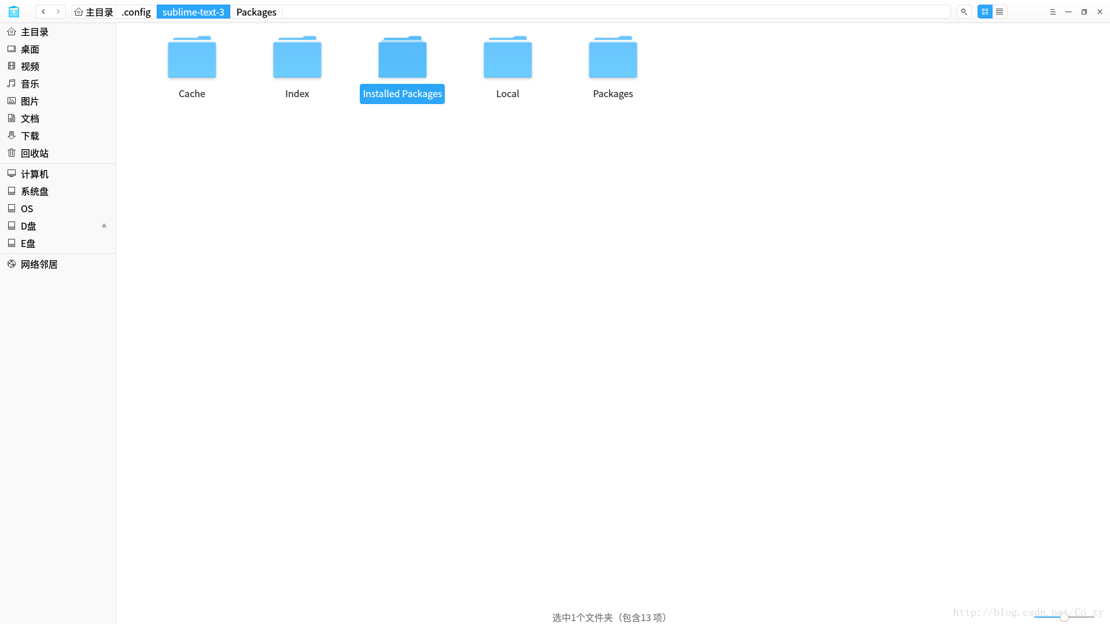Open the Local folder
Screen dimensions: 1110x624
[507, 57]
